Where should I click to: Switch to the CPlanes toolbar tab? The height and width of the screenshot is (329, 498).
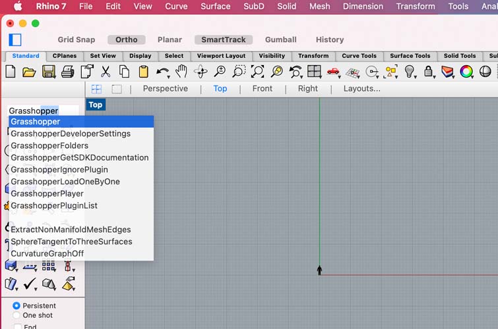pos(65,56)
